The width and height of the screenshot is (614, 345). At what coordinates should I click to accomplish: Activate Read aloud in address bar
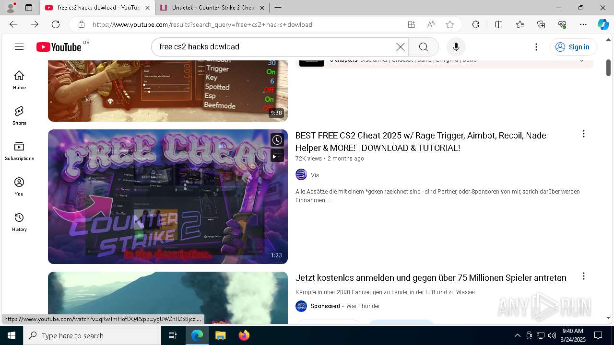click(430, 24)
